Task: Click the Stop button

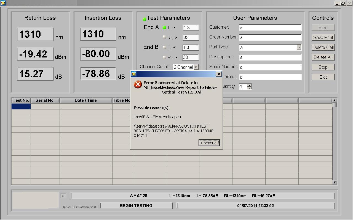Action: coord(323,67)
